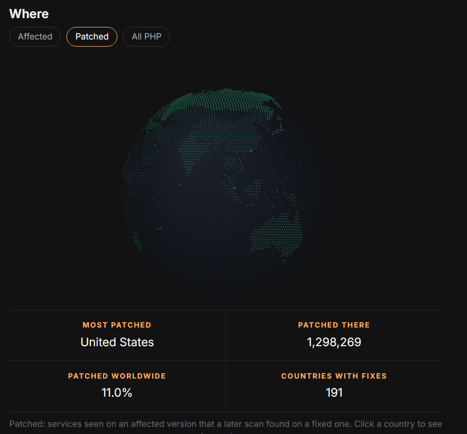Click the 'PATCHED THERE' label
The width and height of the screenshot is (467, 434).
click(x=334, y=325)
